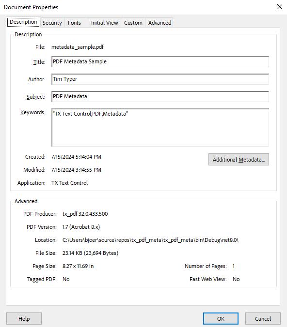The image size is (287, 327).
Task: Select the Description tab
Action: click(23, 22)
